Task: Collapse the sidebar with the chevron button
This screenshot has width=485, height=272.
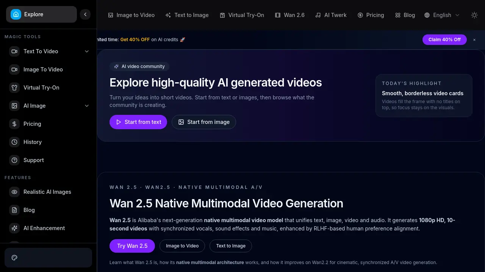Action: (x=85, y=14)
